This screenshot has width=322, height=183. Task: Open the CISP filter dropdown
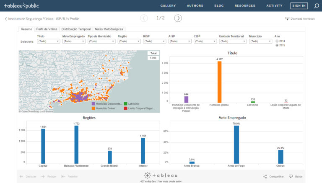[205, 41]
